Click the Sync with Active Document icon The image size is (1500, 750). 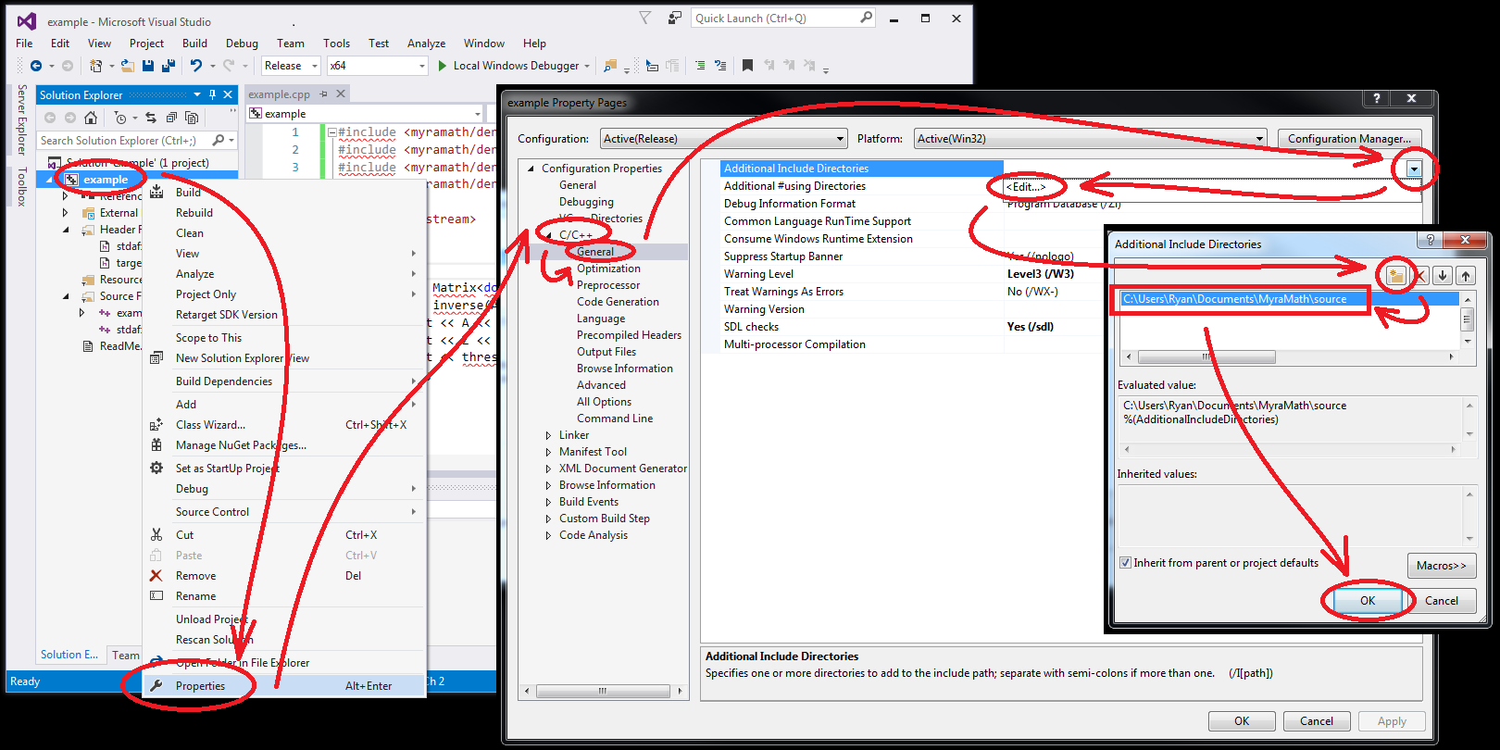(151, 118)
